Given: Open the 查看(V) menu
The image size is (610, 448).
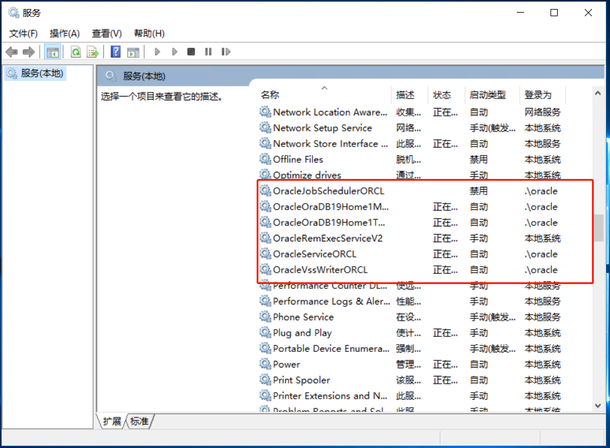Looking at the screenshot, I should [106, 34].
